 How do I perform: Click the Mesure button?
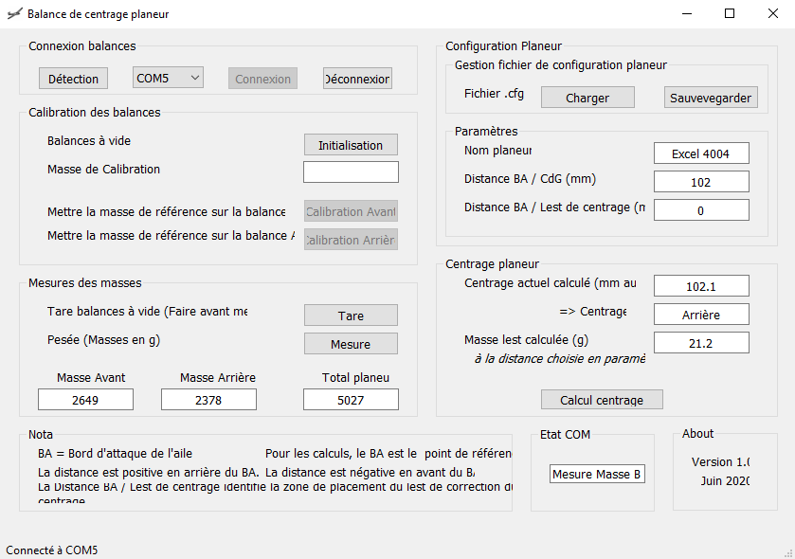(351, 344)
